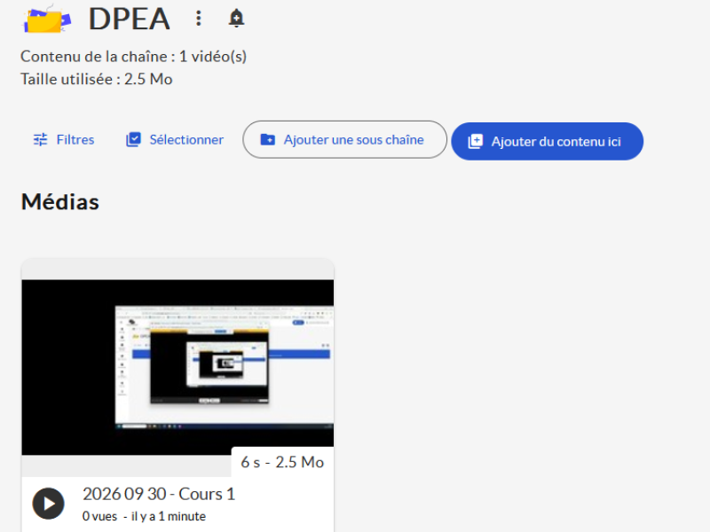Viewport: 710px width, 532px height.
Task: Open the Filtres options
Action: click(64, 140)
